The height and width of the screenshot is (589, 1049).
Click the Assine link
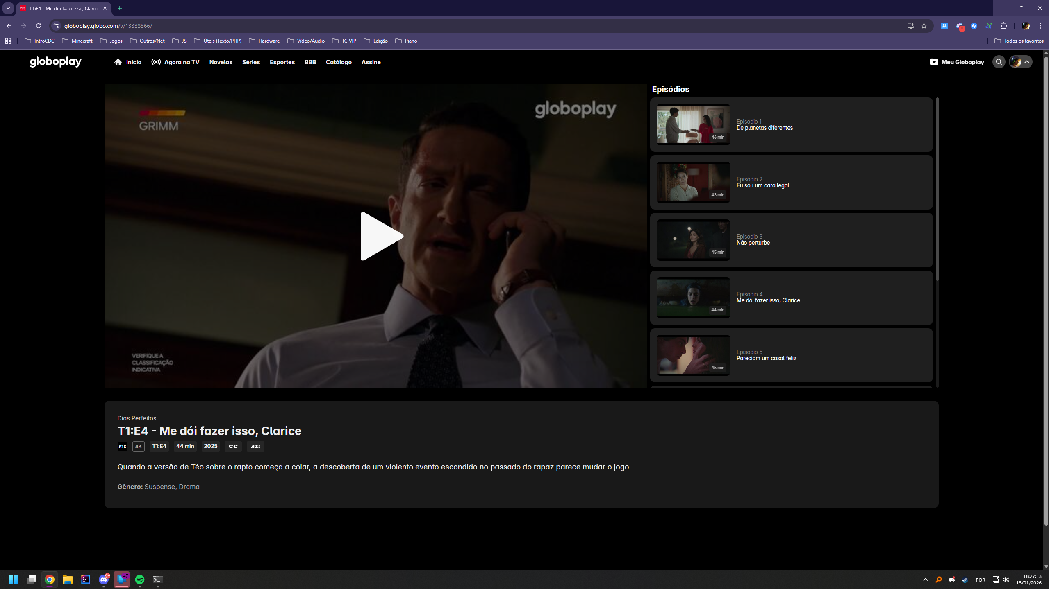pos(370,62)
